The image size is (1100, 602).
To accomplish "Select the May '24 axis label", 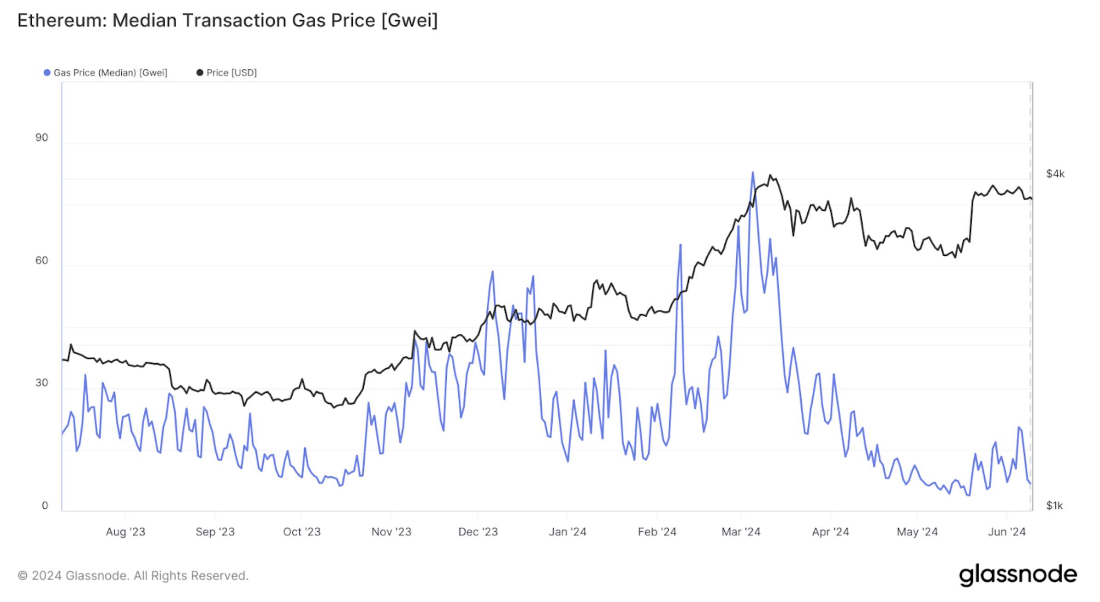I will (x=917, y=532).
